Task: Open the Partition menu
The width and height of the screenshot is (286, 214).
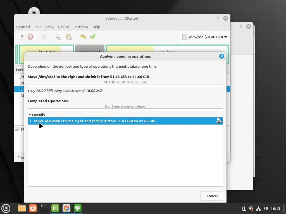Action: pos(81,27)
